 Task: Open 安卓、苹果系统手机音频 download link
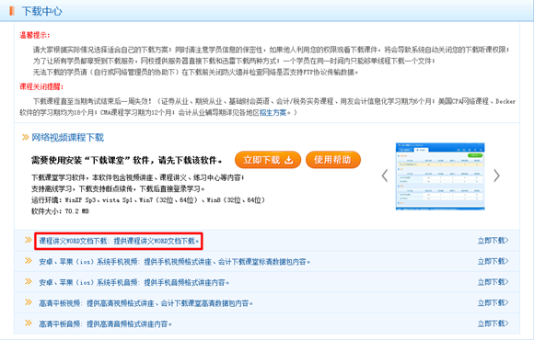tap(133, 282)
